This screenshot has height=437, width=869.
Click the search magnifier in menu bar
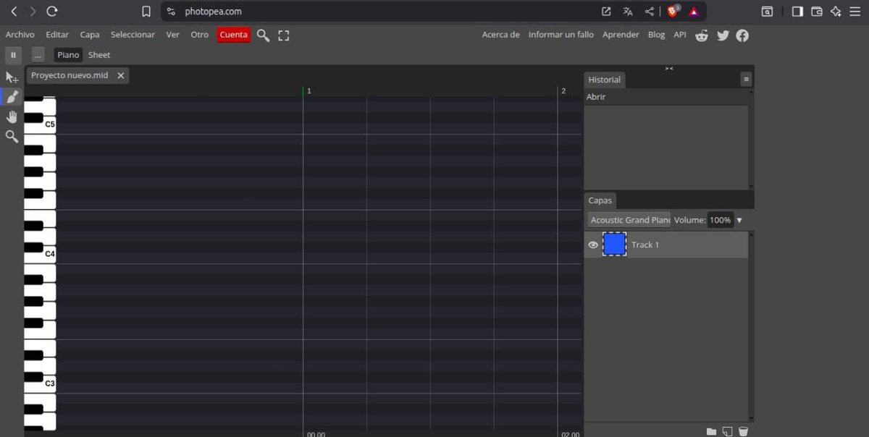[x=264, y=35]
